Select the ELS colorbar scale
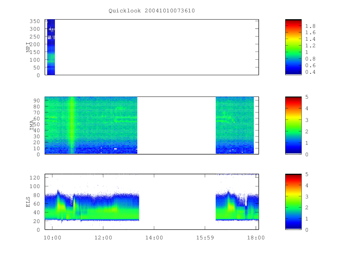The image size is (345, 258). click(293, 202)
